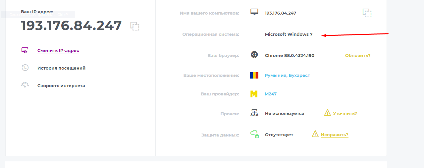Click the warning triangle next to Исправить
The height and width of the screenshot is (168, 424).
coord(315,134)
